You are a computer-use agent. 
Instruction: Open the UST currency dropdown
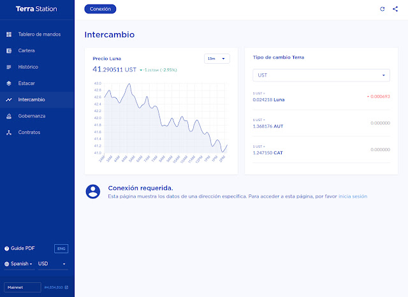click(321, 75)
